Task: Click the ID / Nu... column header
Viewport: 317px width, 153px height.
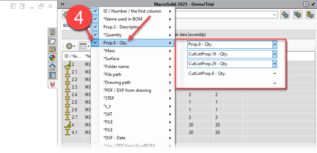Action: click(x=72, y=56)
